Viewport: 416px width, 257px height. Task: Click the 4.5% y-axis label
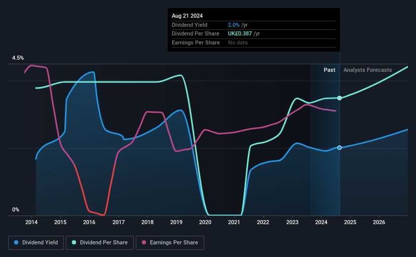pos(18,58)
